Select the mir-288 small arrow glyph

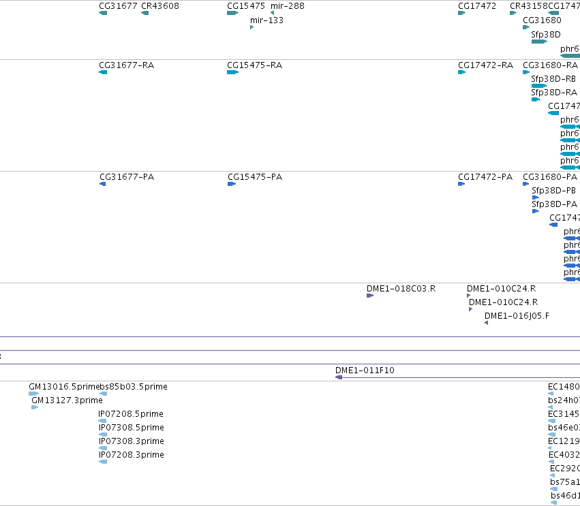272,13
